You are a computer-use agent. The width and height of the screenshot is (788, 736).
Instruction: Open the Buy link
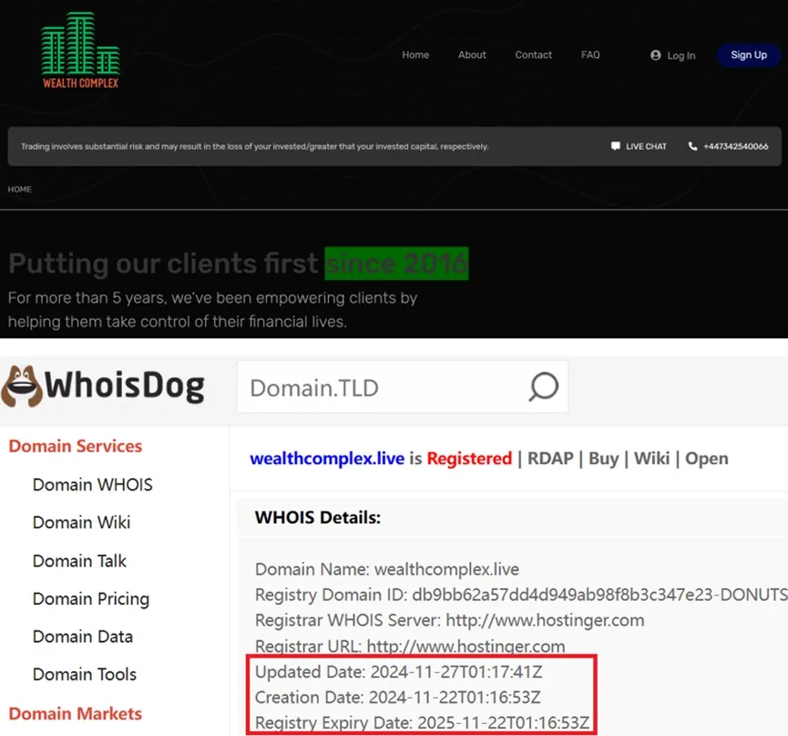604,459
